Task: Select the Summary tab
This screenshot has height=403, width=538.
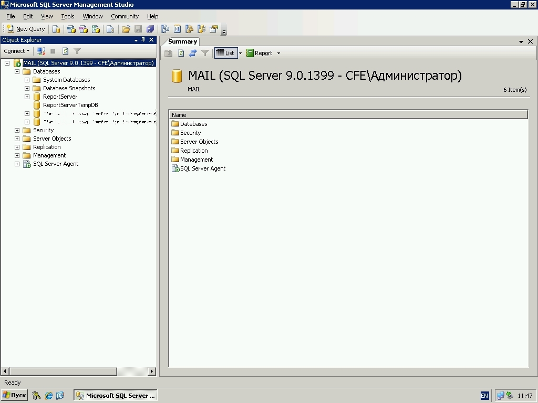Action: pyautogui.click(x=182, y=41)
